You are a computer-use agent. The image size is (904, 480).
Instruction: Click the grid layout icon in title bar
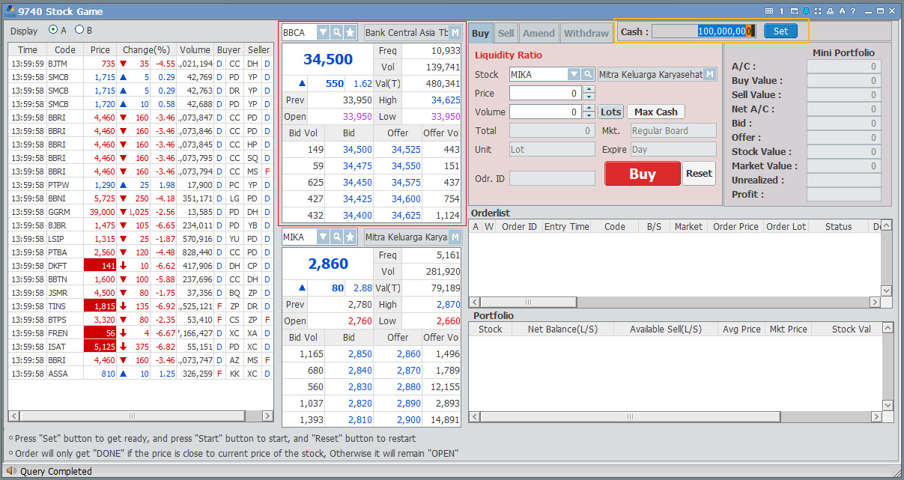[x=768, y=11]
